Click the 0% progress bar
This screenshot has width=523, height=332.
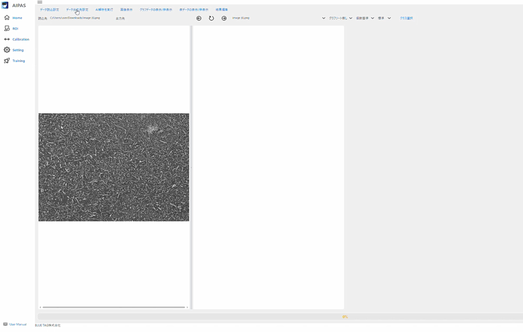(280, 317)
